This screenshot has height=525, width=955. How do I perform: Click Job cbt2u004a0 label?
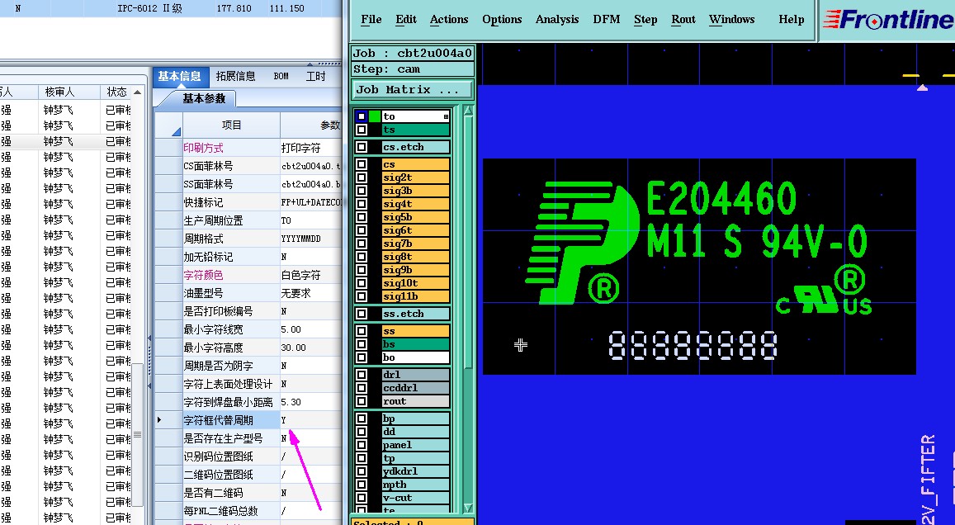point(413,53)
